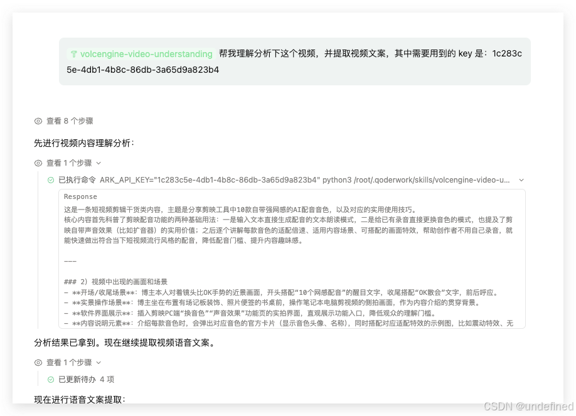The width and height of the screenshot is (576, 416).
Task: Click the line starting **实景操作场景**
Action: click(x=272, y=303)
